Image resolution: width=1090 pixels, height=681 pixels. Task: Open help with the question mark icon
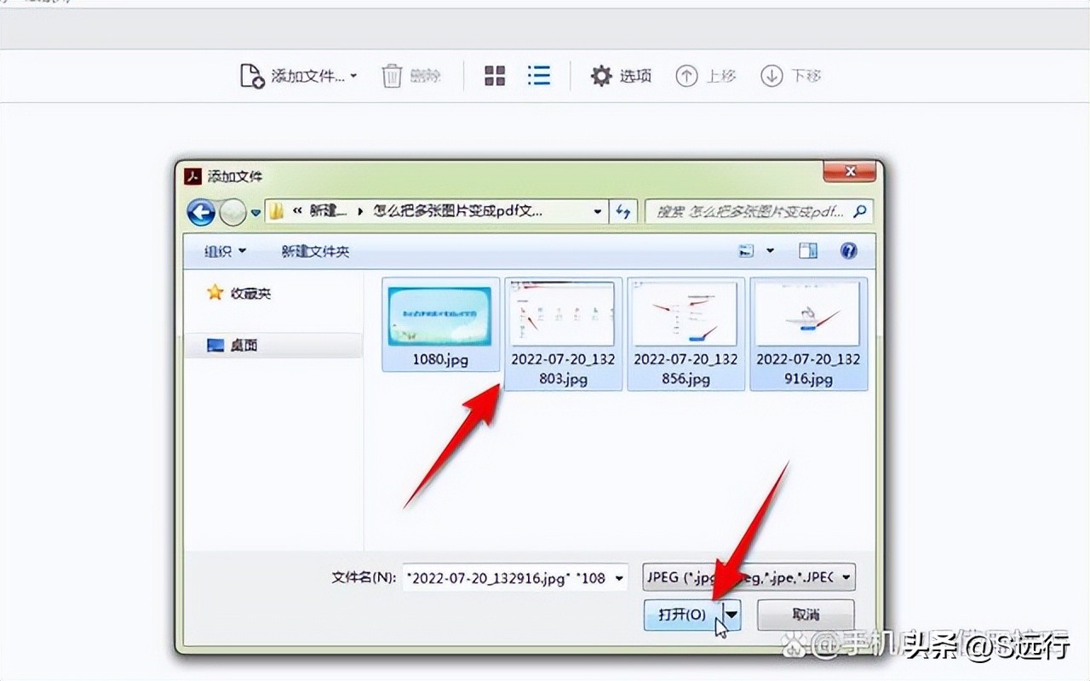[x=847, y=250]
